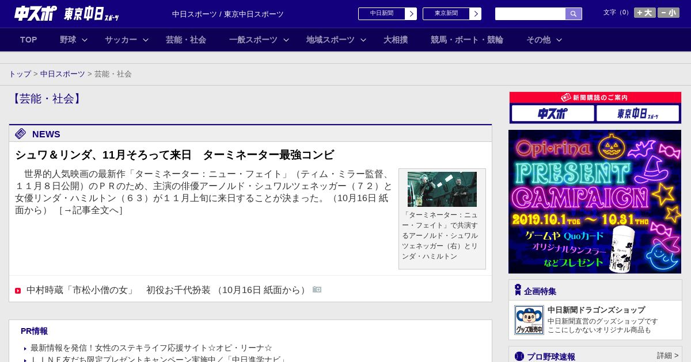Click the グッズ販売中 Dragons shop thumbnail

(529, 320)
